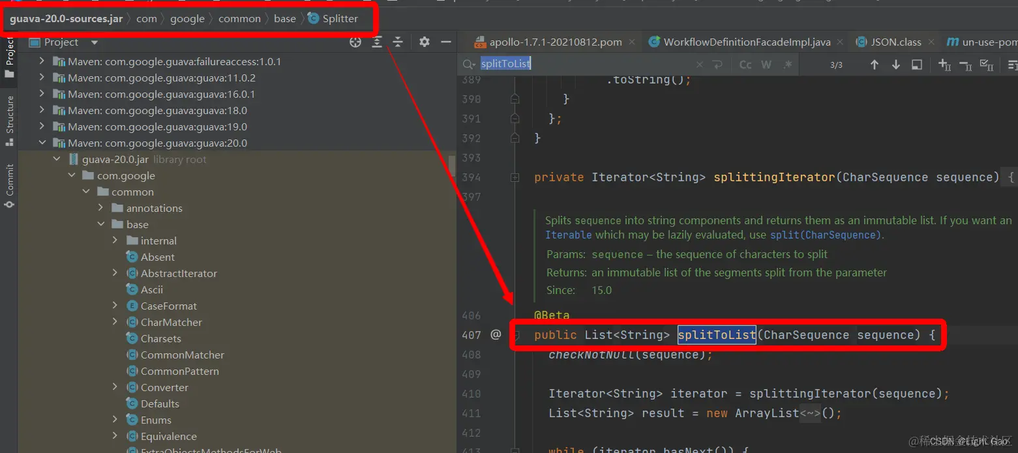Image resolution: width=1018 pixels, height=453 pixels.
Task: Click the 'common' breadcrumb segment
Action: click(239, 18)
